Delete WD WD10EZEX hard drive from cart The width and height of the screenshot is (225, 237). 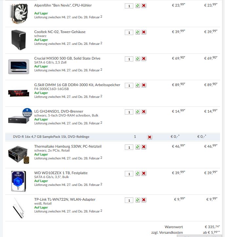[x=144, y=173]
